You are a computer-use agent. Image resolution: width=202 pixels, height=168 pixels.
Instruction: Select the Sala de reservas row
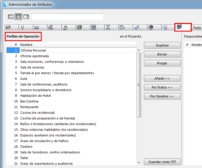coord(71,67)
